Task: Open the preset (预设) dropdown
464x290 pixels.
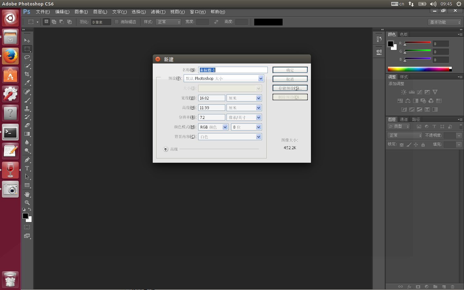Action: pyautogui.click(x=224, y=78)
